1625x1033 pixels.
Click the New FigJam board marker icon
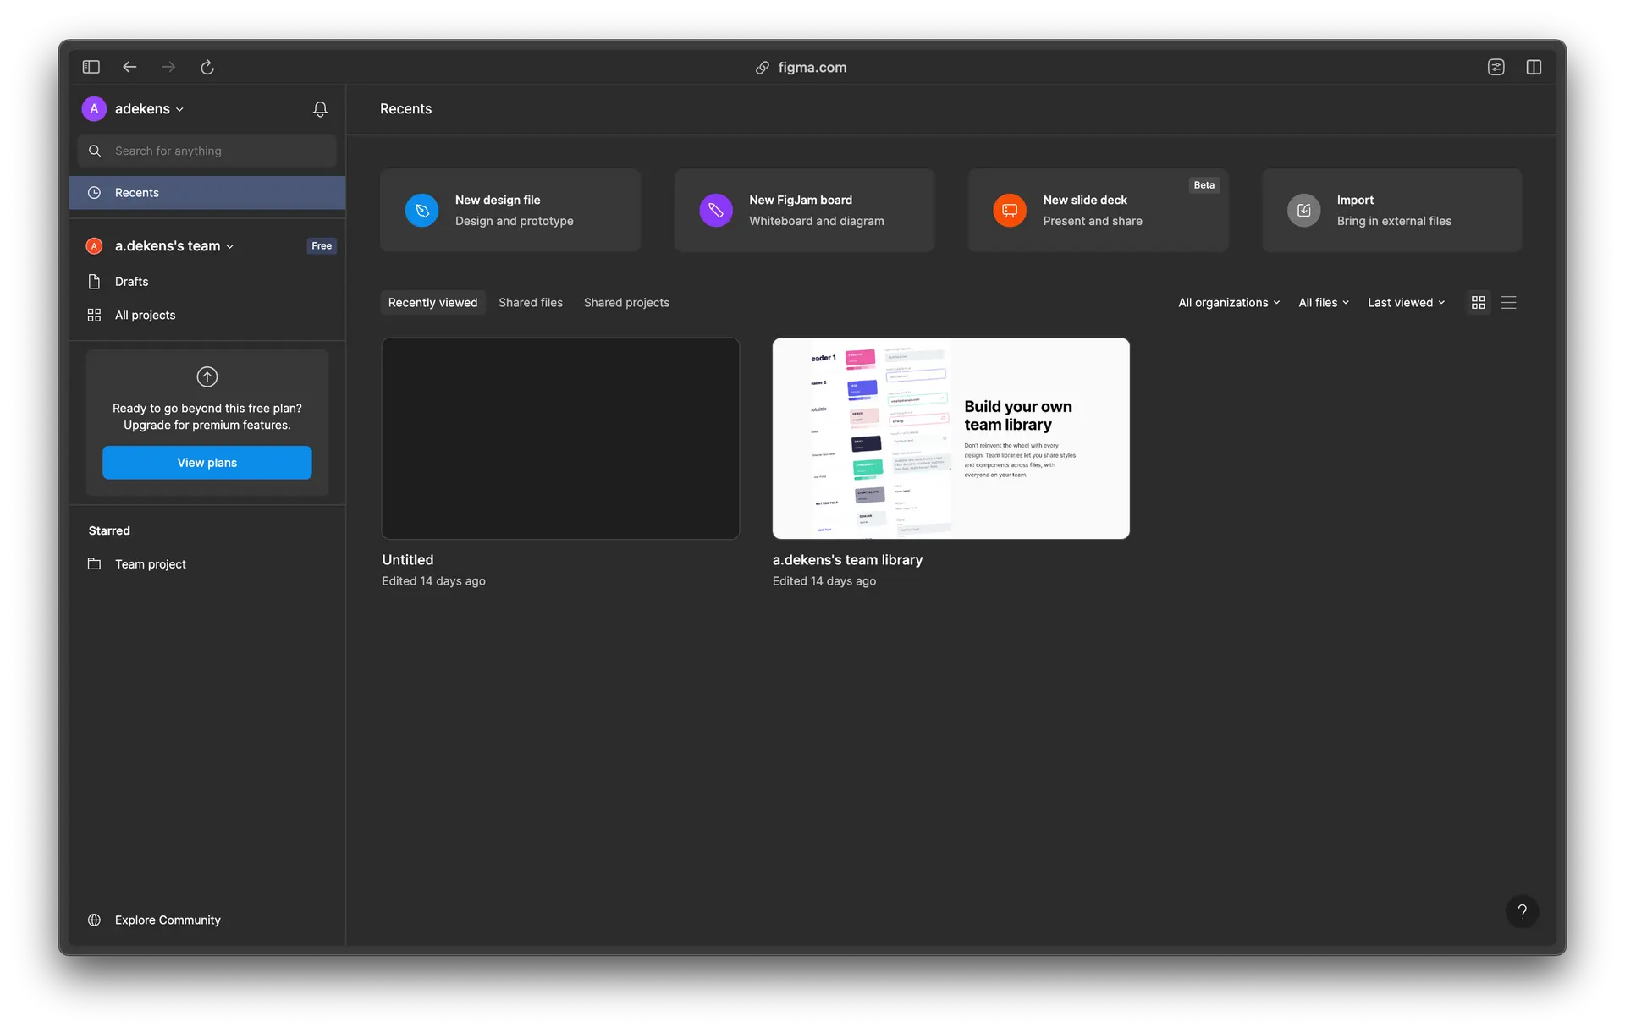coord(715,211)
